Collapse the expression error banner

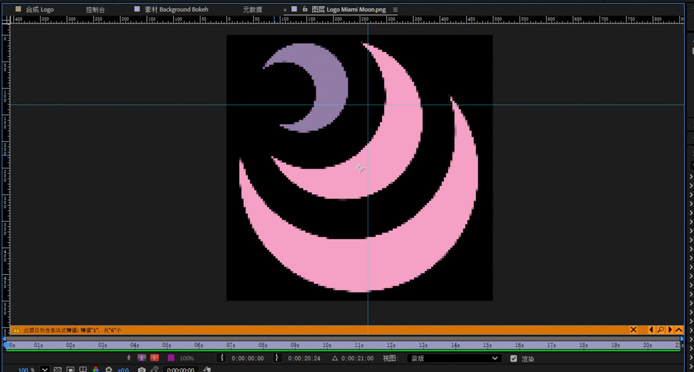[679, 330]
